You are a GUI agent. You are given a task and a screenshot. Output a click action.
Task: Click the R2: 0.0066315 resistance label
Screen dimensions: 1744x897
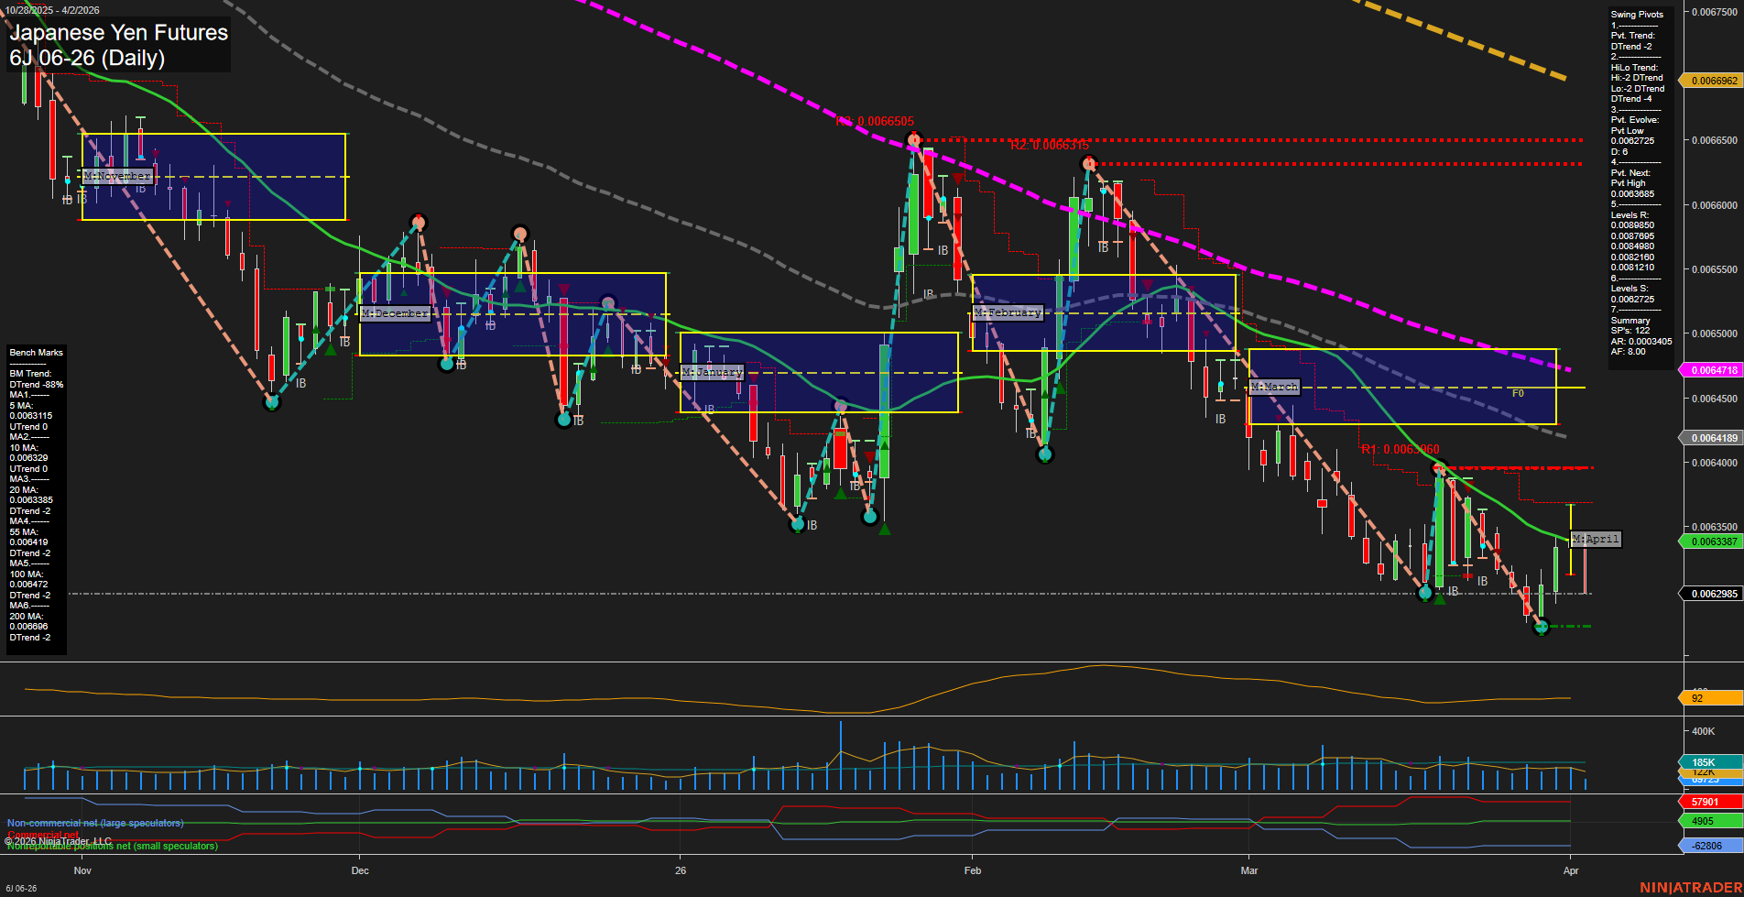click(x=1048, y=145)
